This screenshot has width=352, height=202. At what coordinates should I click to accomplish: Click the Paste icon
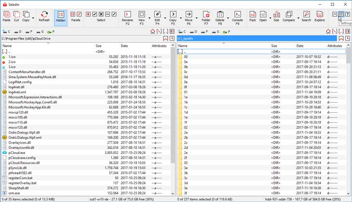pos(6,17)
